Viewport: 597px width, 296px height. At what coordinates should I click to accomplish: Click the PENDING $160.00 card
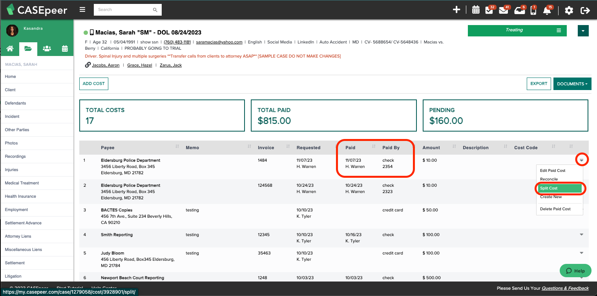click(x=506, y=116)
